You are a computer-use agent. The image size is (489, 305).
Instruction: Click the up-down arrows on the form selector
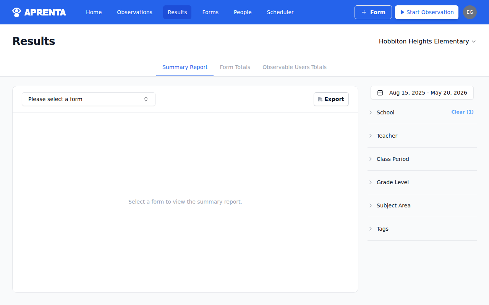(x=146, y=99)
